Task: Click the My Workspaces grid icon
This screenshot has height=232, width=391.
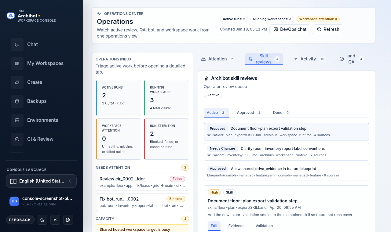Action: (17, 63)
